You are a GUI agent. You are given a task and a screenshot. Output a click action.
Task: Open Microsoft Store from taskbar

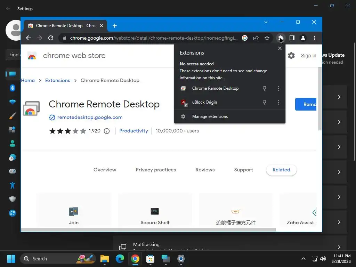click(150, 259)
